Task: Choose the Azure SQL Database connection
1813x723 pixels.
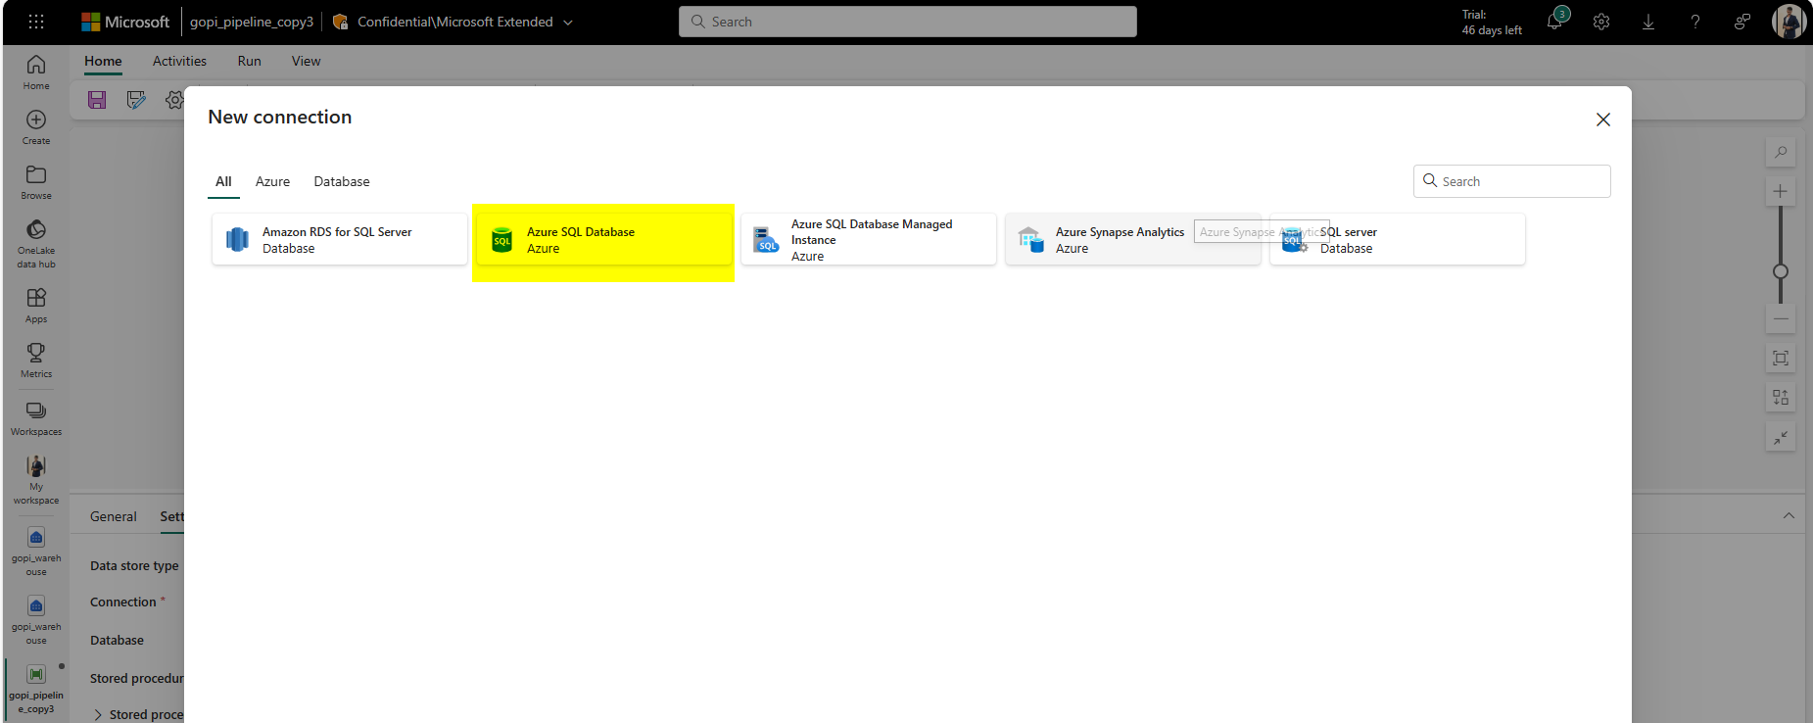Action: click(x=604, y=239)
